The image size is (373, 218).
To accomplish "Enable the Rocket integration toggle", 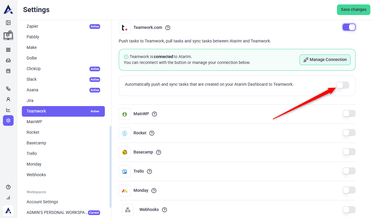I will coord(349,133).
